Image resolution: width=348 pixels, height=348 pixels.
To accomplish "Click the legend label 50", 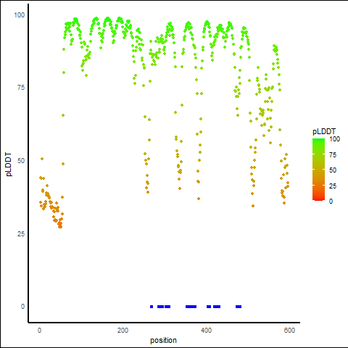I will tap(333, 170).
